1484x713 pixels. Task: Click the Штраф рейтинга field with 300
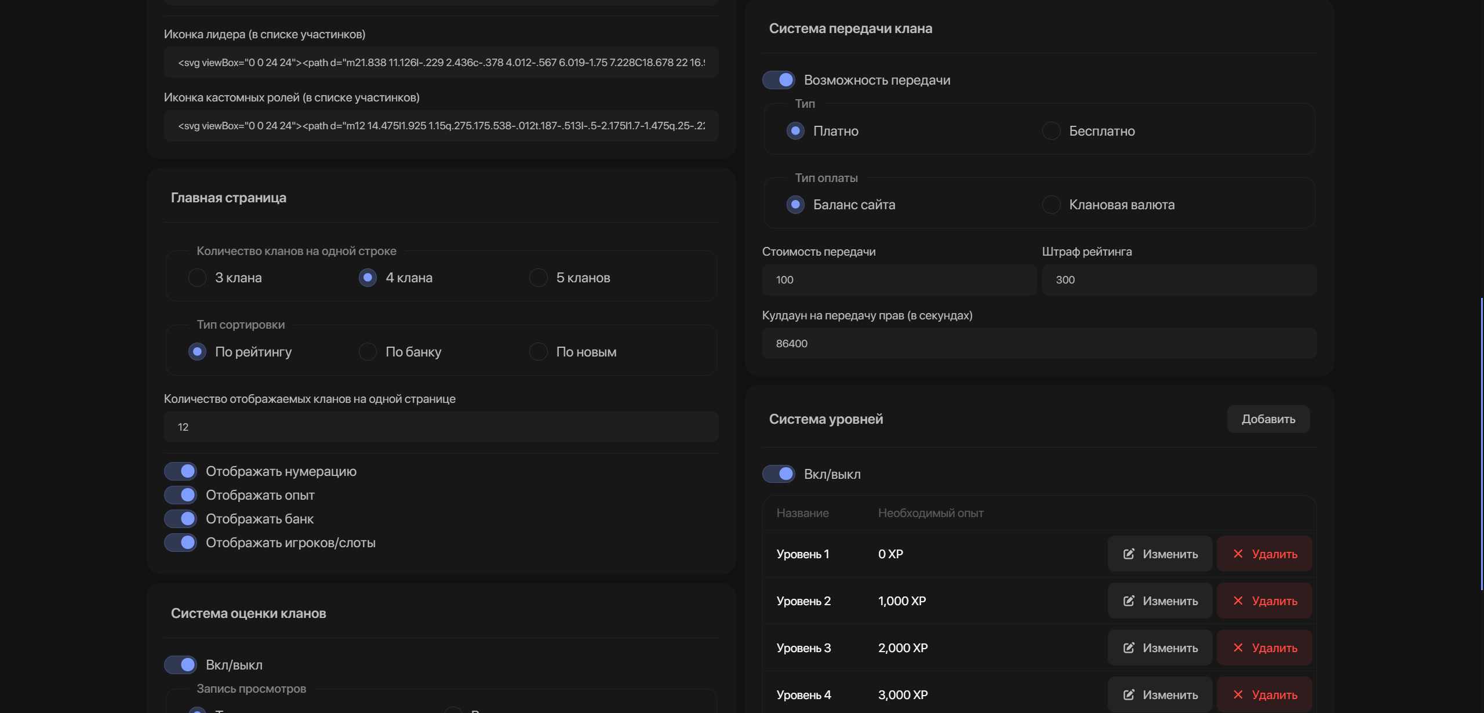(1179, 280)
